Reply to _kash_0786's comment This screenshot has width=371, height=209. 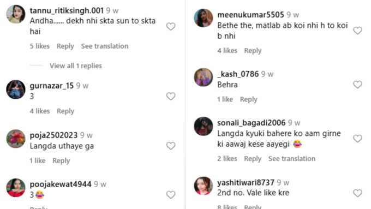[248, 99]
